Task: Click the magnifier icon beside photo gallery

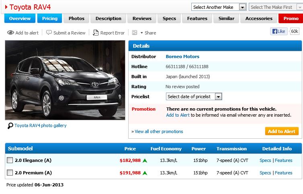Action: (x=10, y=126)
